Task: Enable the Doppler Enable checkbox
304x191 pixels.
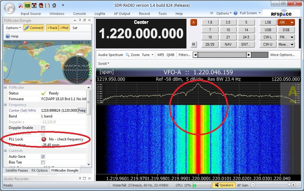Action: [43, 128]
